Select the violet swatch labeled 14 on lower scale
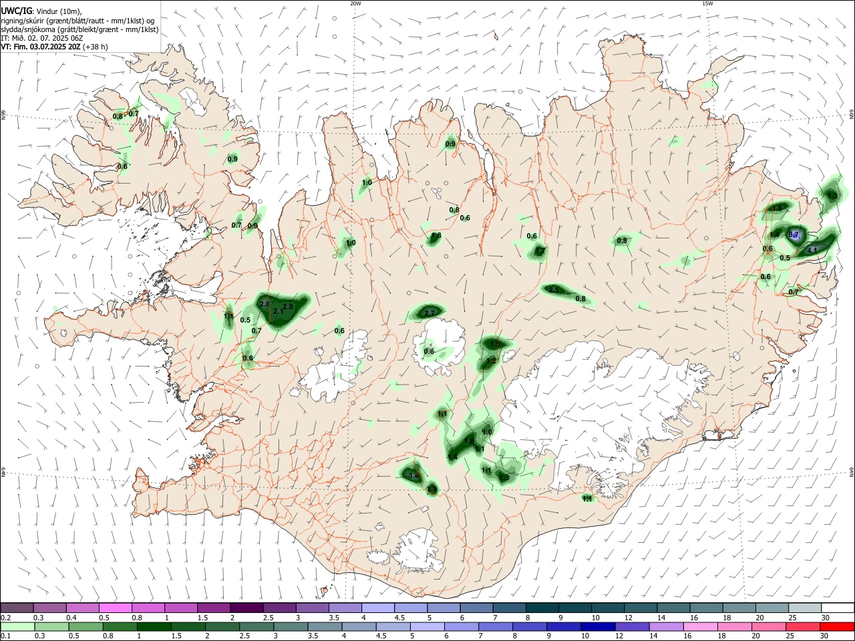Image resolution: width=855 pixels, height=641 pixels. click(x=665, y=626)
